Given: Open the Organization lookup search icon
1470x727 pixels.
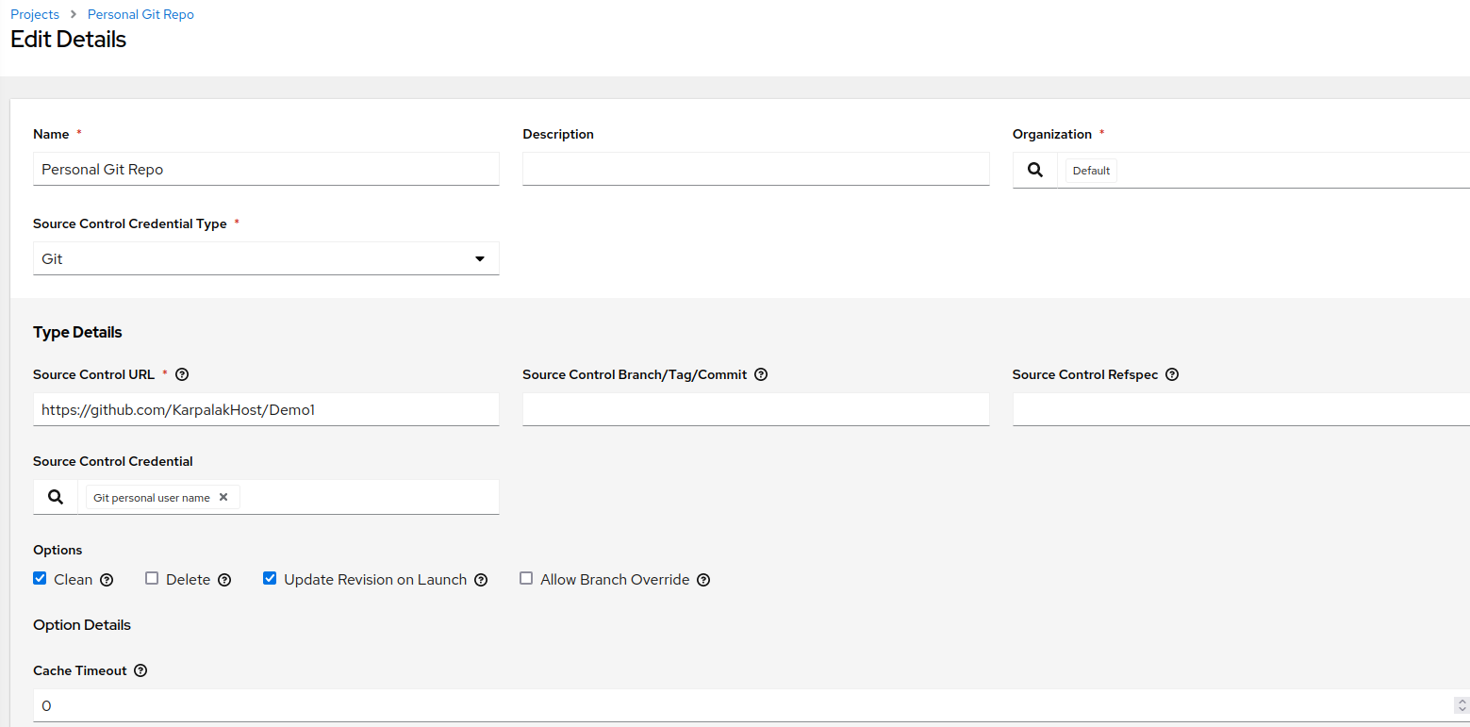Looking at the screenshot, I should click(1035, 171).
